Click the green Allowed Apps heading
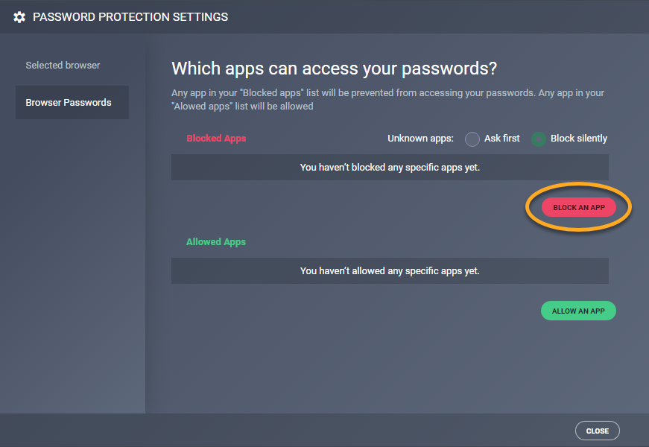 tap(216, 242)
